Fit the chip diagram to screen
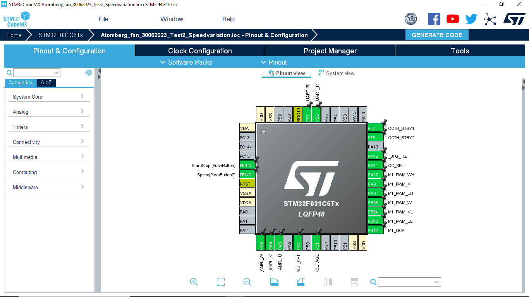The width and height of the screenshot is (529, 297). coord(220,282)
